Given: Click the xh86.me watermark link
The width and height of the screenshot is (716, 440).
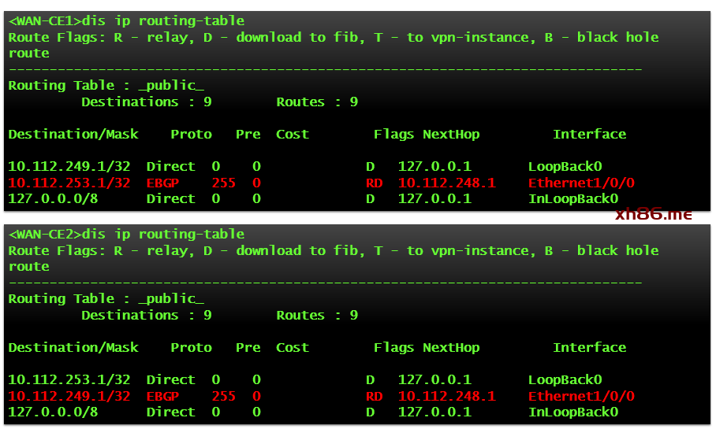Looking at the screenshot, I should tap(653, 213).
